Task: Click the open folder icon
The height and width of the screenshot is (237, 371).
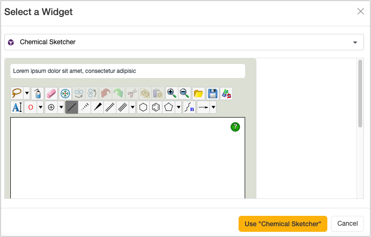Action: click(198, 94)
